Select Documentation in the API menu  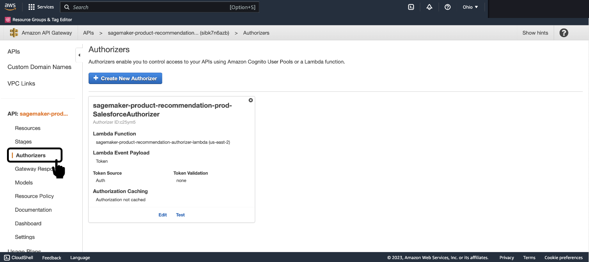pos(33,210)
